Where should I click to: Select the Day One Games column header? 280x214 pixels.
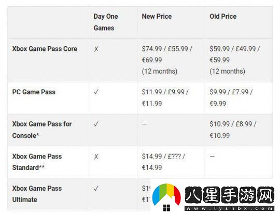pos(106,22)
